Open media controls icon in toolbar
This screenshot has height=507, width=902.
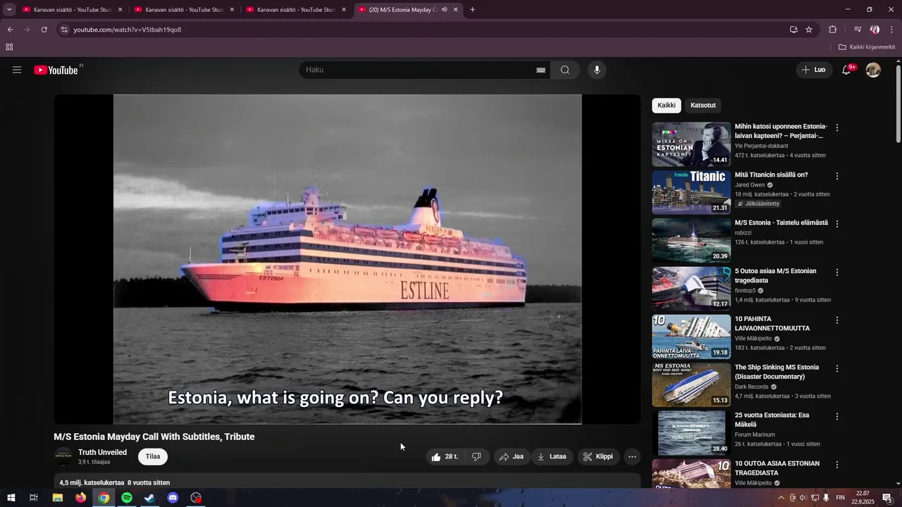pyautogui.click(x=858, y=30)
